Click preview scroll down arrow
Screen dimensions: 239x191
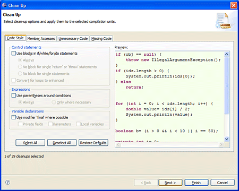pos(227,139)
